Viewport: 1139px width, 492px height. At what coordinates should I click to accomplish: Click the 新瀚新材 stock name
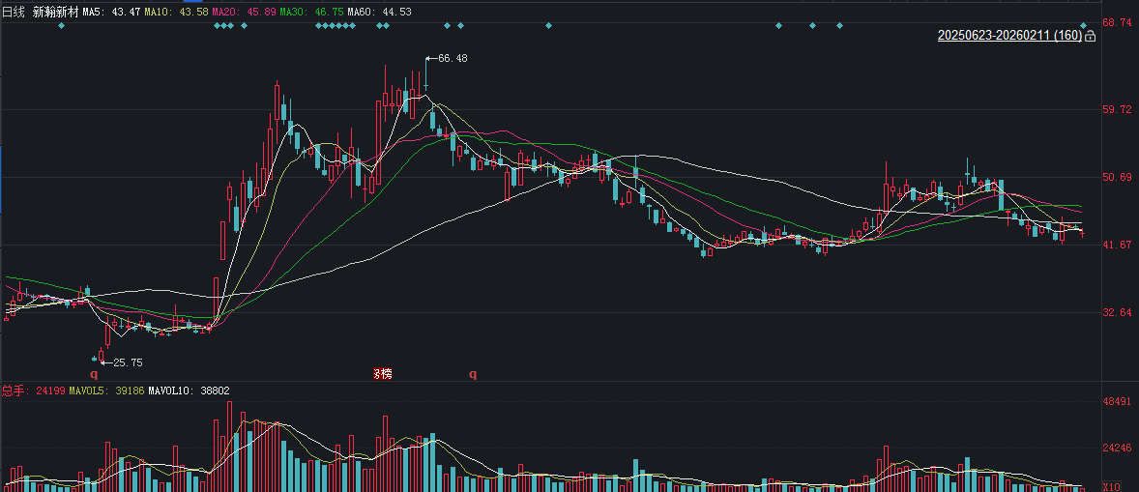(54, 12)
